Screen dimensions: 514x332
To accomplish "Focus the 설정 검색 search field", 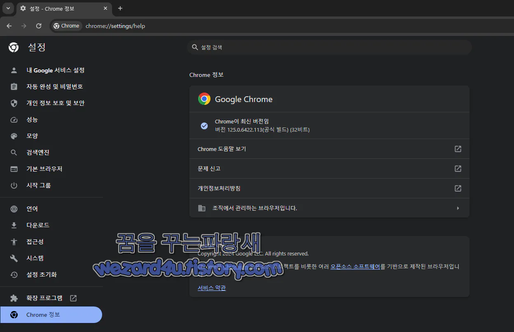I will point(329,47).
